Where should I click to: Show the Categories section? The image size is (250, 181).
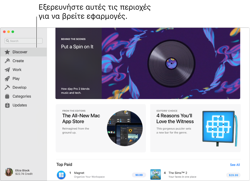[24, 96]
